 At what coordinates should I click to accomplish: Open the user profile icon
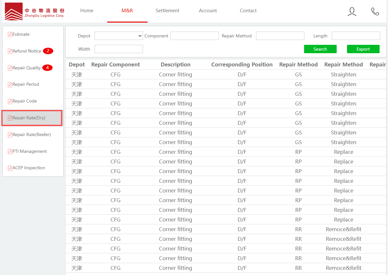coord(352,12)
